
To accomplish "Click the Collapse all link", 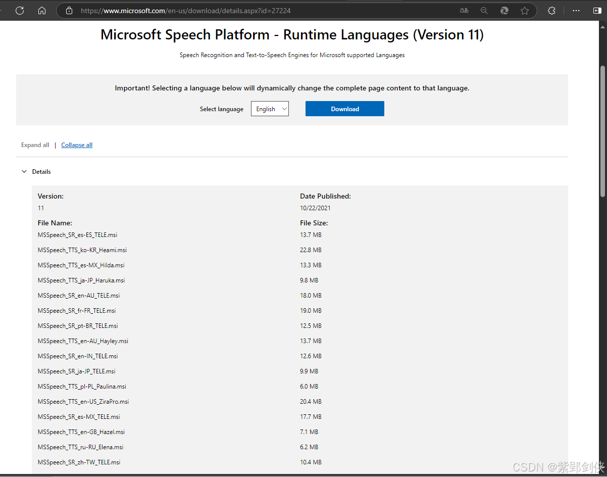I will click(77, 145).
